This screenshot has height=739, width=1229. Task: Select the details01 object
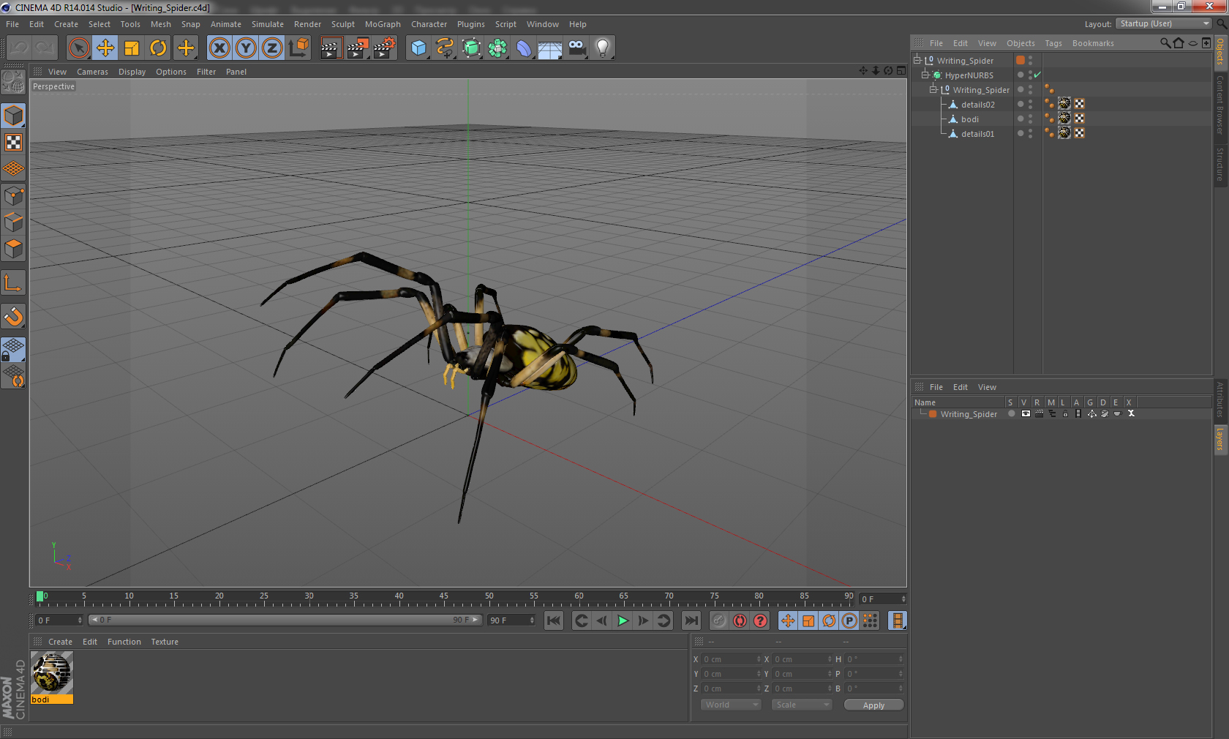click(977, 134)
